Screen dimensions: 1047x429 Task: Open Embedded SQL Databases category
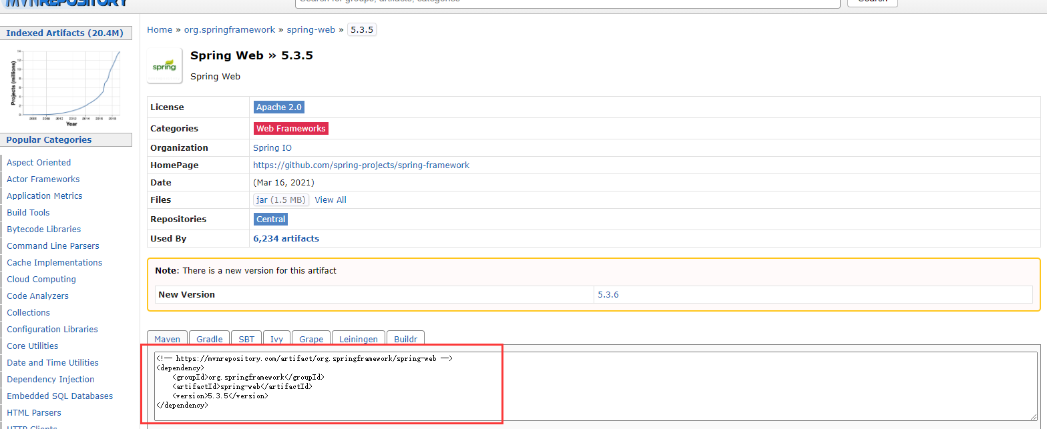60,396
